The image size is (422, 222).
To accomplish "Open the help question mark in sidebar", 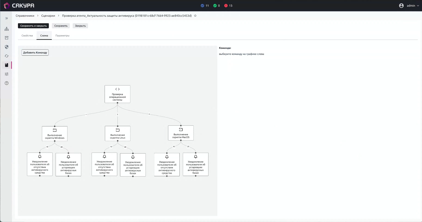I will click(7, 83).
